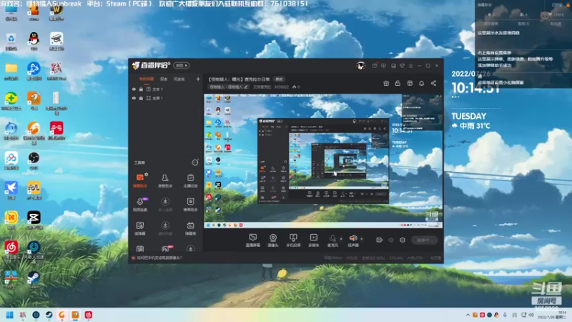572x322 pixels.
Task: Click the go-live button at the bottom right
Action: click(424, 240)
